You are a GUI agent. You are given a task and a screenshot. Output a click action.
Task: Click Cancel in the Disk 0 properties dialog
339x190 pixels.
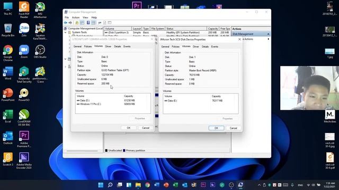click(x=146, y=128)
